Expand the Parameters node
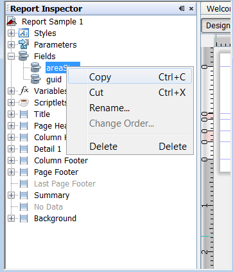Viewport: 233px width, 272px height. pos(12,45)
